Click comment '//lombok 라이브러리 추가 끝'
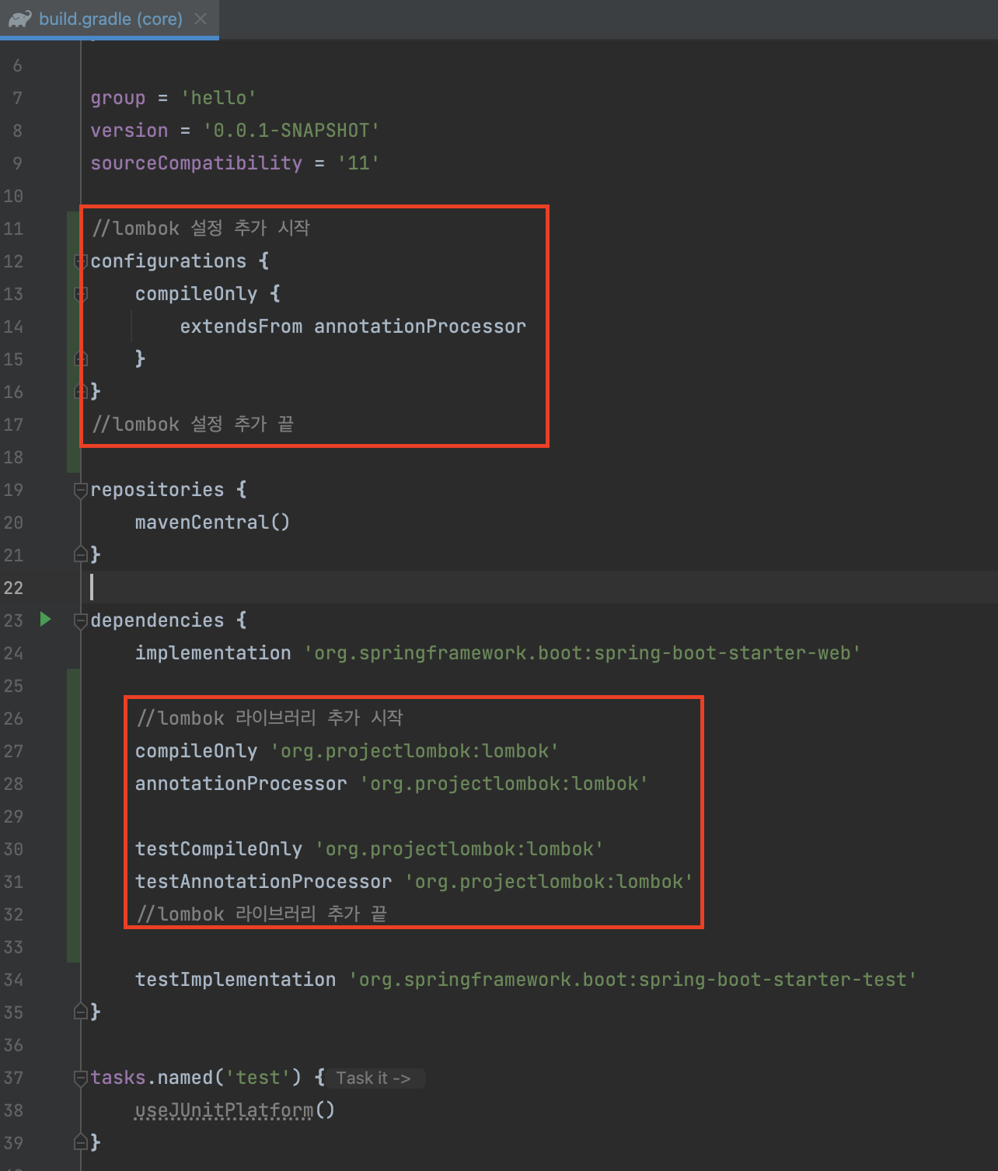This screenshot has width=998, height=1171. pyautogui.click(x=261, y=914)
